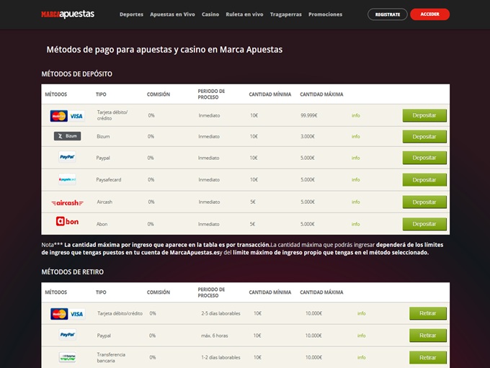Open info link for Aircash deposit
This screenshot has width=490, height=368.
click(356, 202)
